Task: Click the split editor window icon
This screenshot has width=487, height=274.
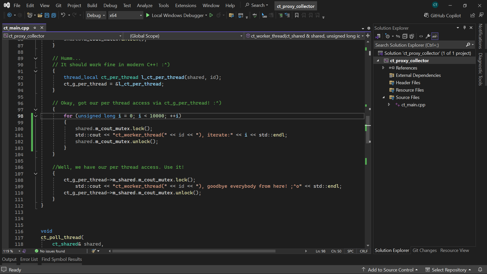Action: pos(368,36)
